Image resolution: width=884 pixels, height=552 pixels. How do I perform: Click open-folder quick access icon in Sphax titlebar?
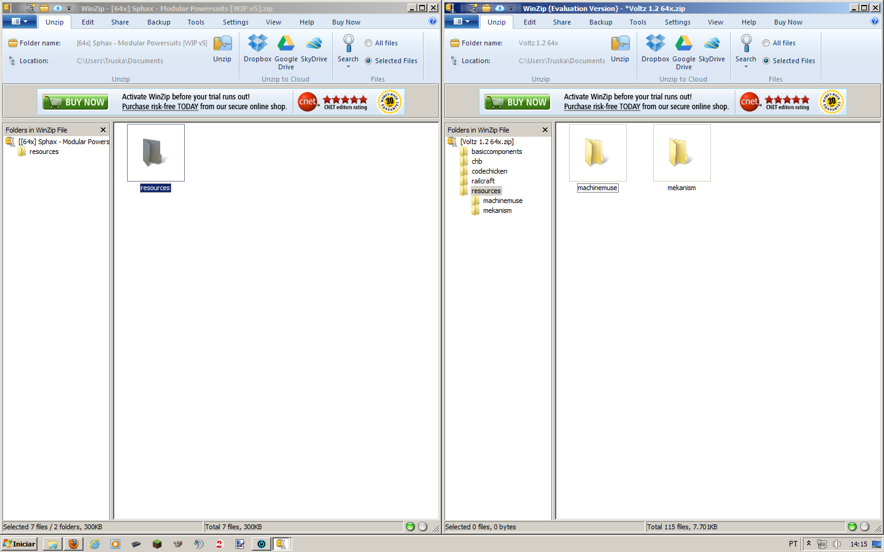(44, 8)
